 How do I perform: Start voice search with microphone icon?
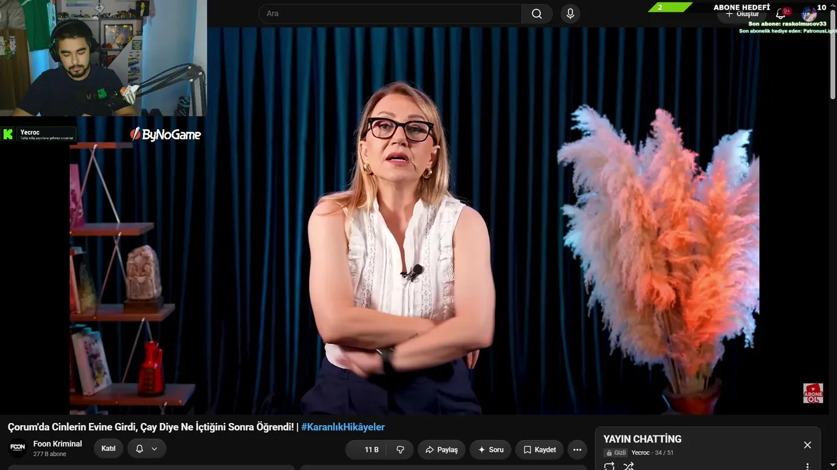point(570,14)
